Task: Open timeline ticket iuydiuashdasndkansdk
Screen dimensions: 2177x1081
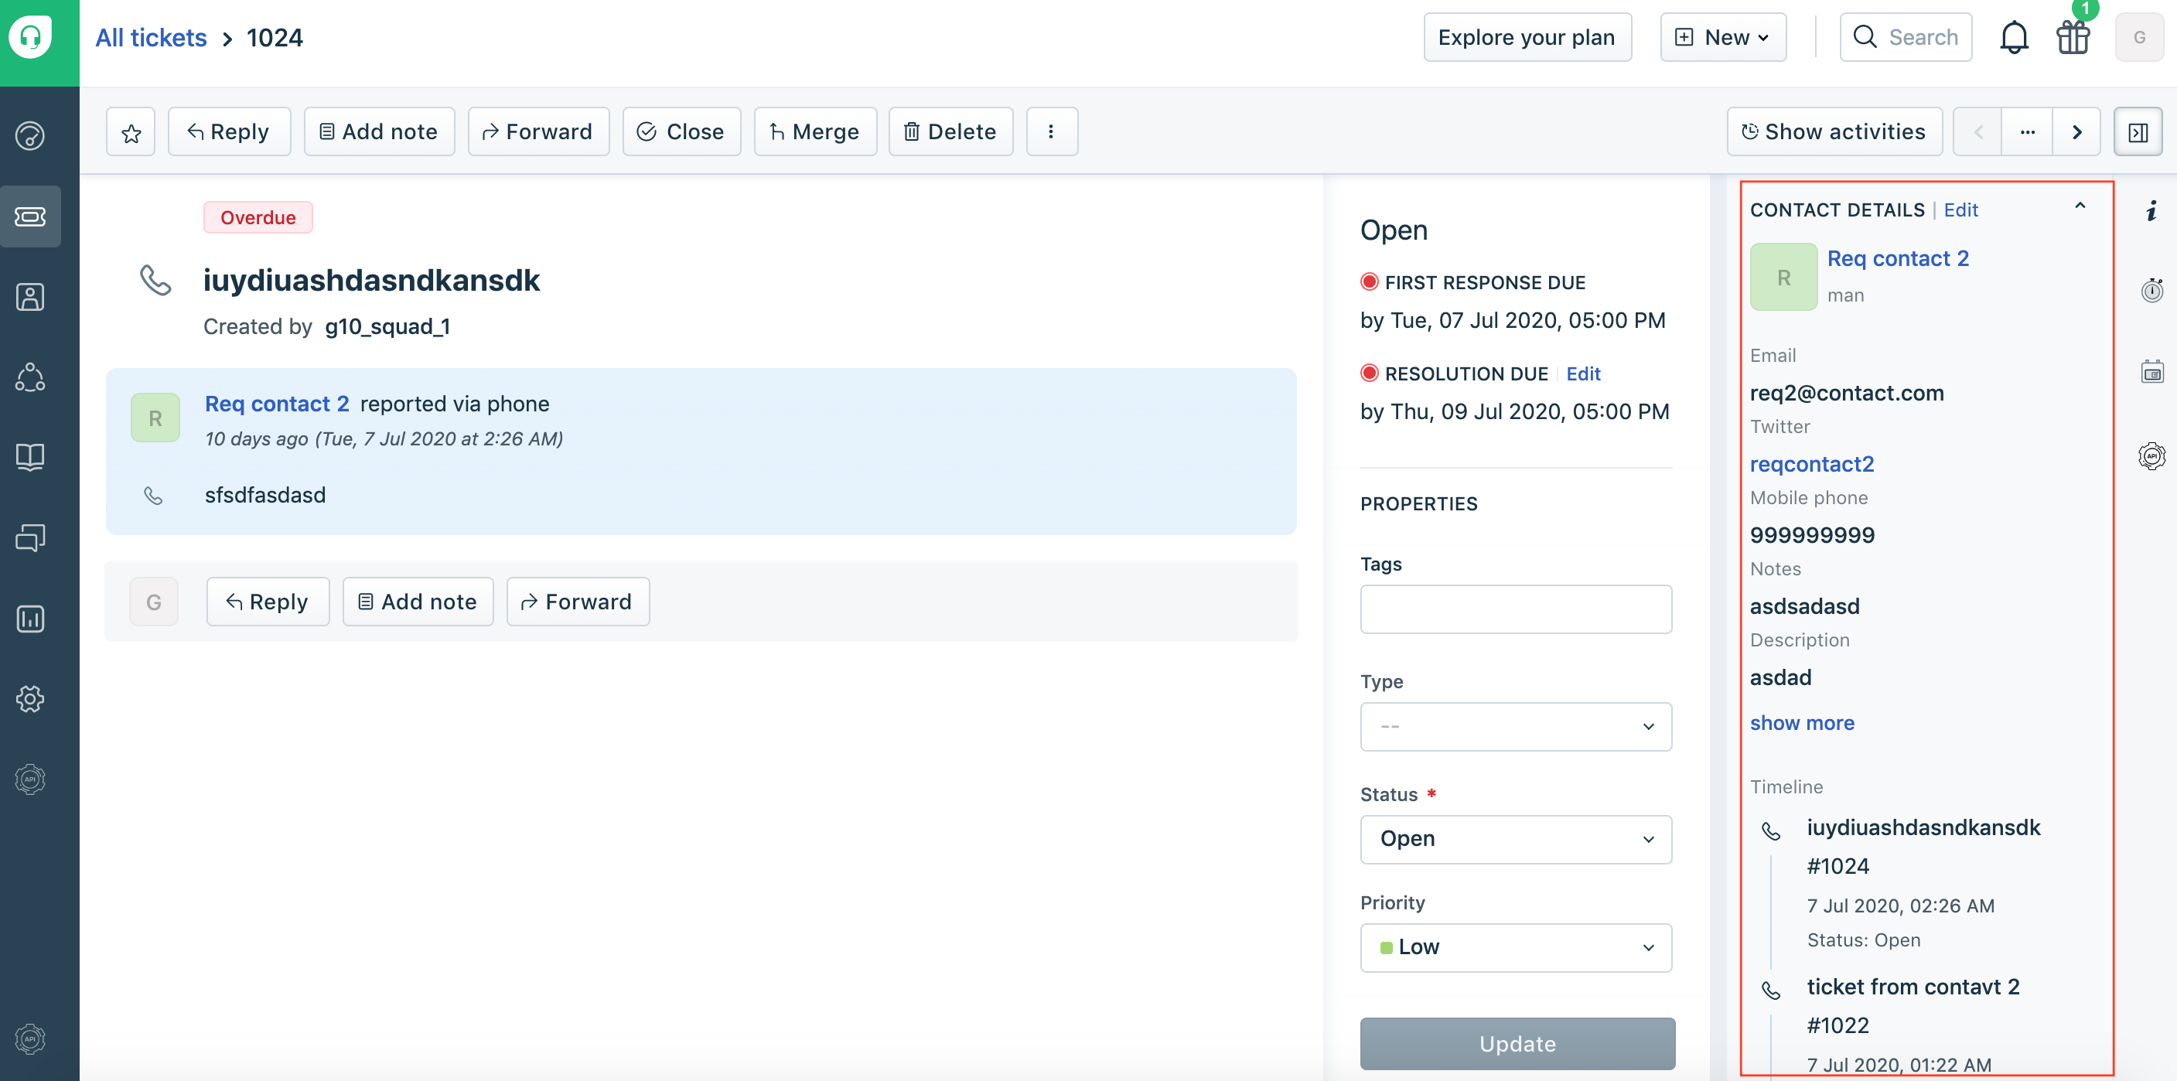Action: coord(1923,827)
